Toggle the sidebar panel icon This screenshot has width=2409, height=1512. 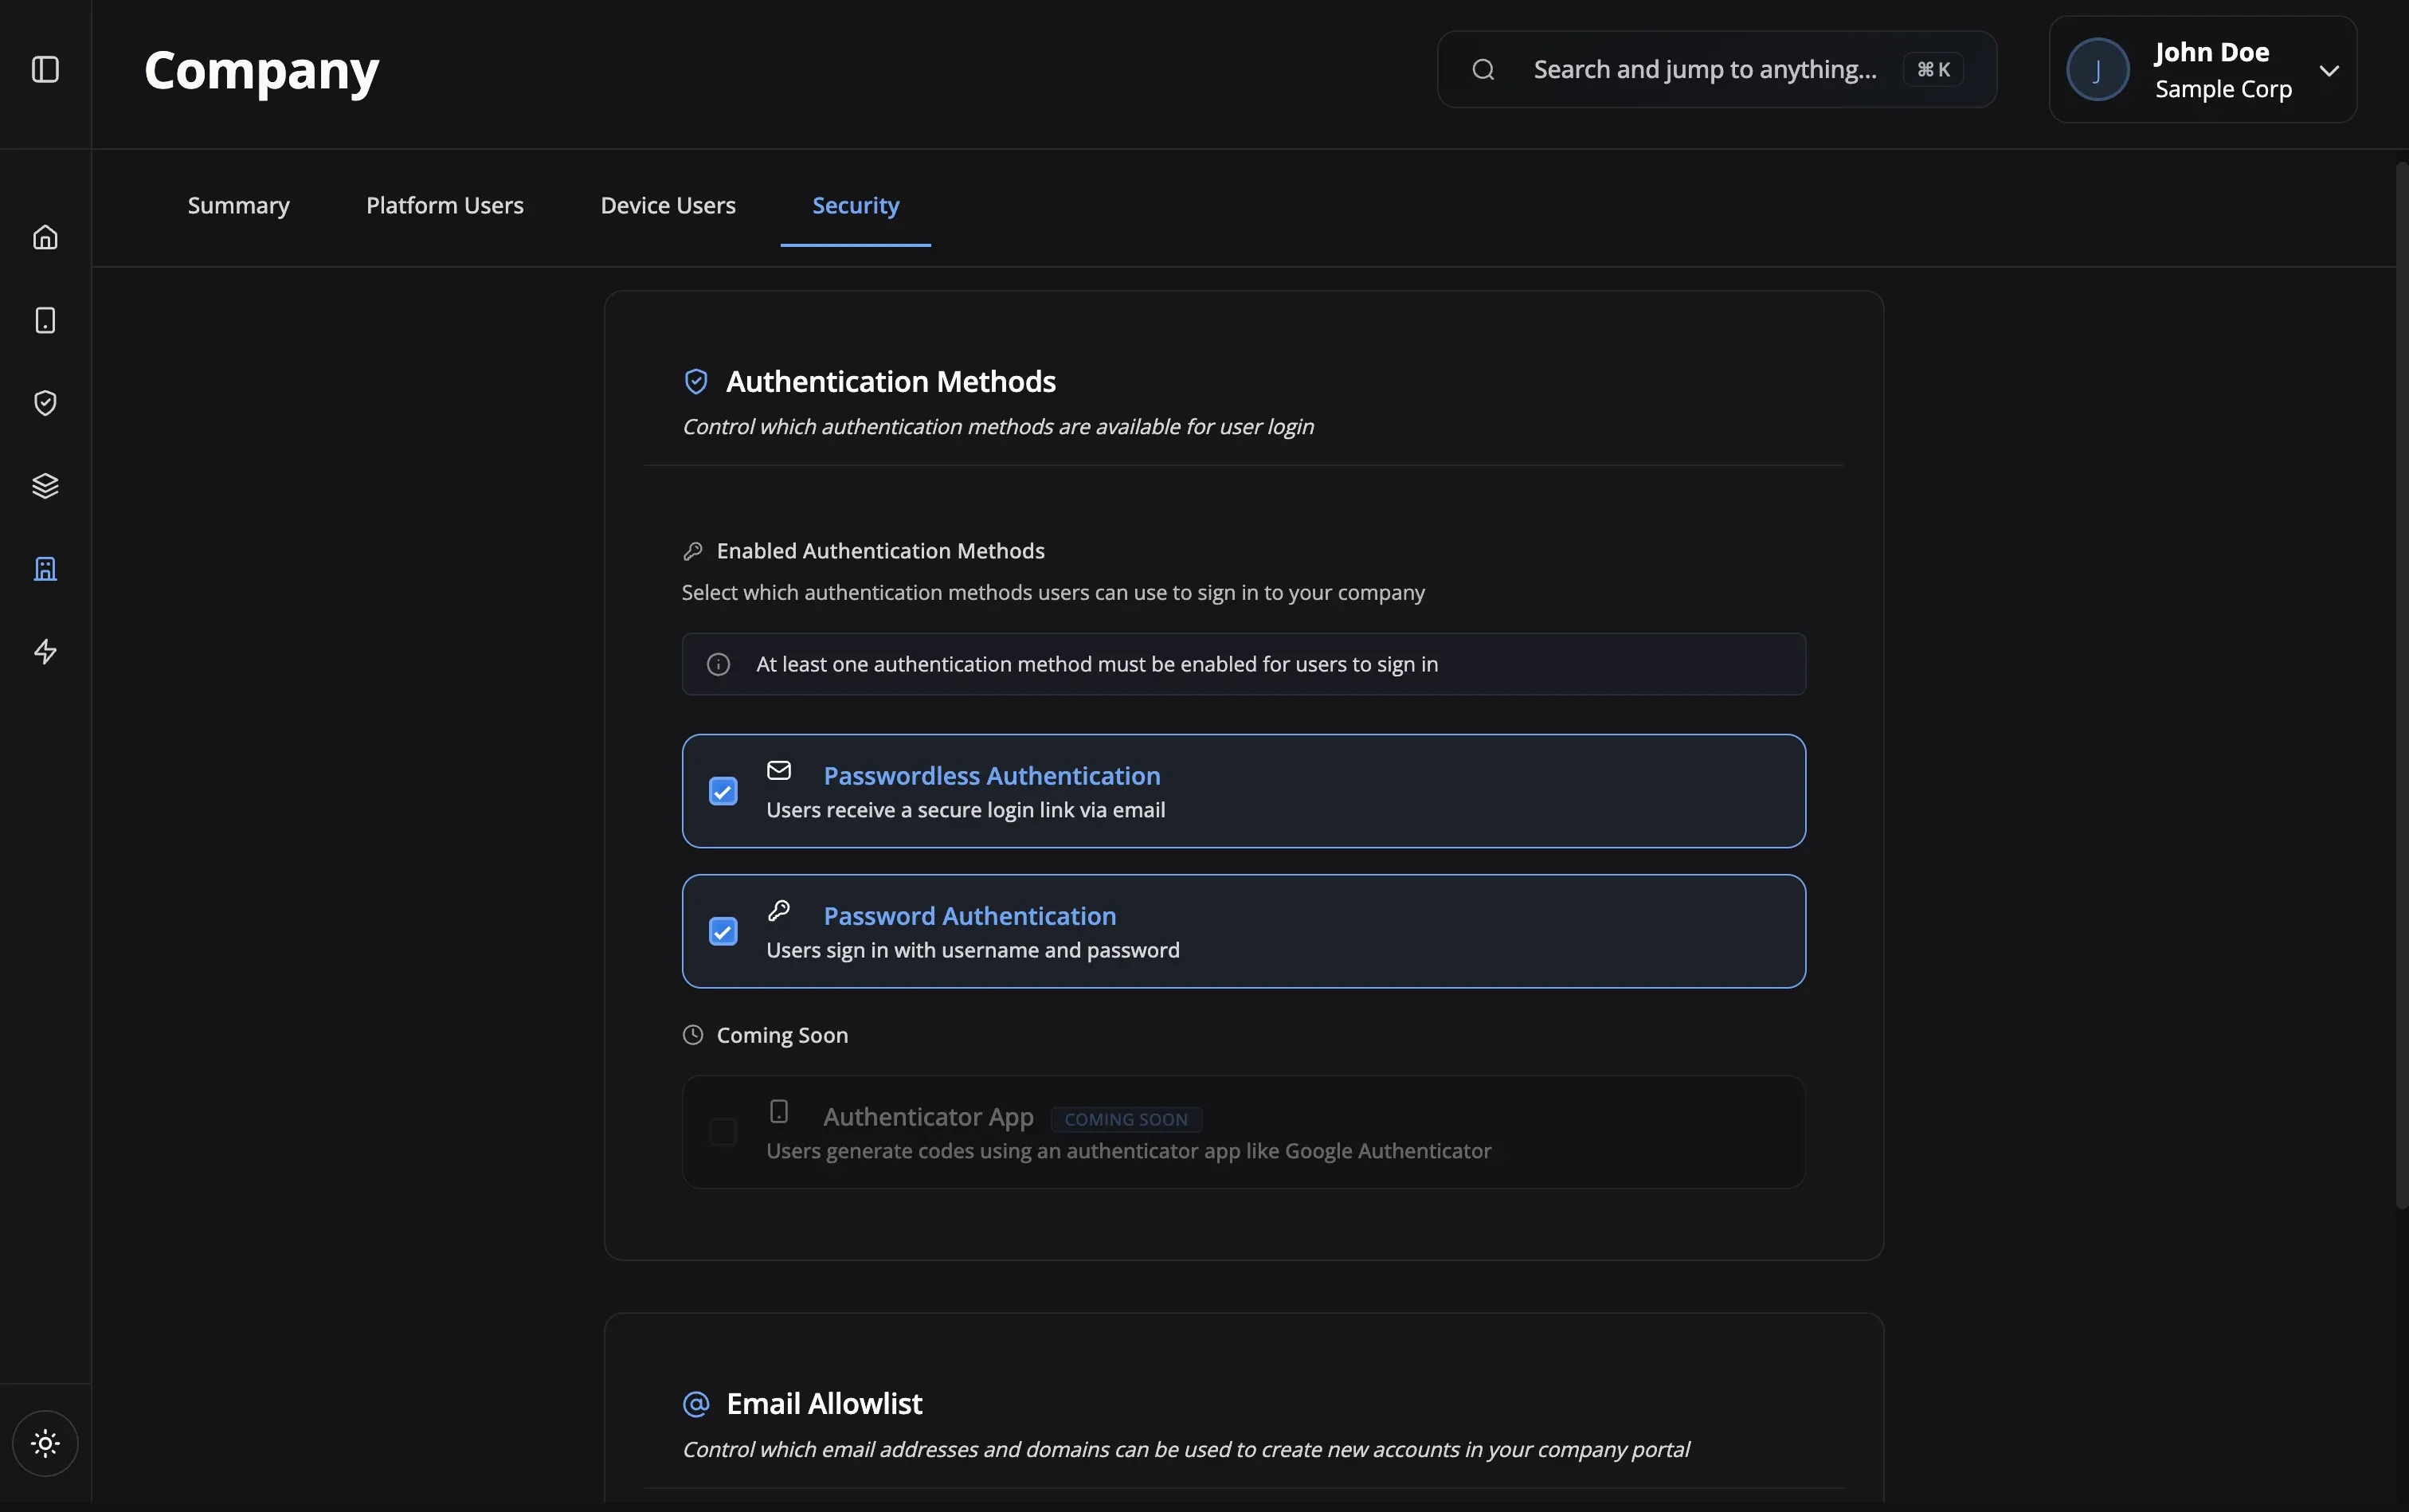45,69
